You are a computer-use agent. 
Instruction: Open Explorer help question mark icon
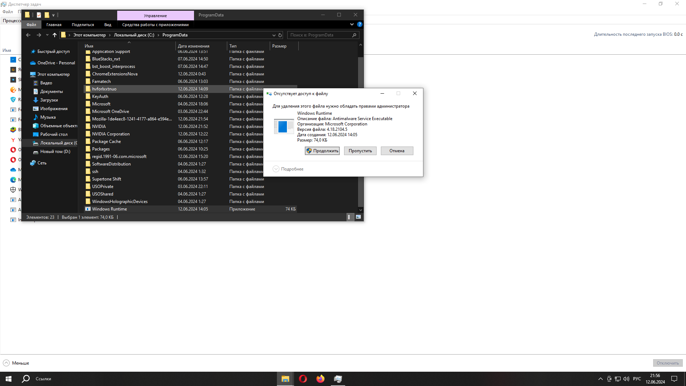click(359, 24)
